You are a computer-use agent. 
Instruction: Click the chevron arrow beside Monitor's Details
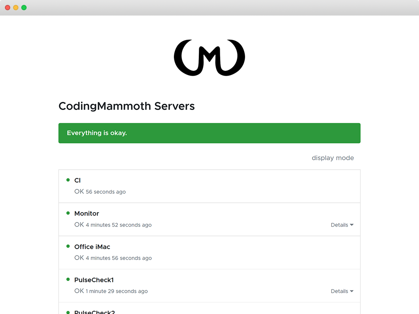coord(352,225)
